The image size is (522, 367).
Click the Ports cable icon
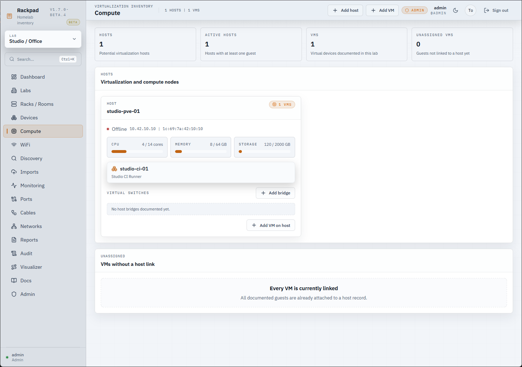click(x=14, y=199)
